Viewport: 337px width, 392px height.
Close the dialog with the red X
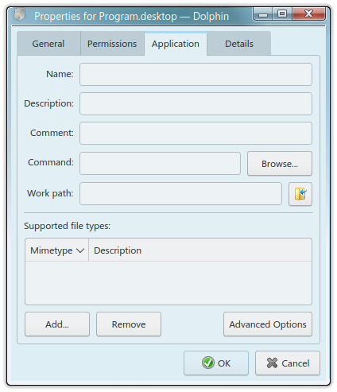coord(308,14)
